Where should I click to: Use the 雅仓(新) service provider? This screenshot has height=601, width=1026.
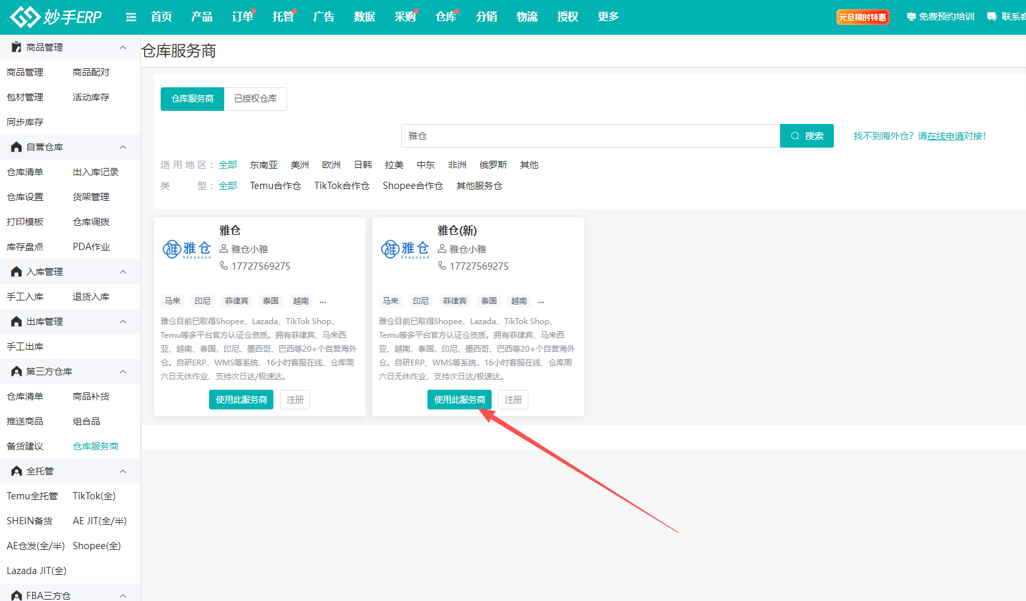(x=460, y=400)
